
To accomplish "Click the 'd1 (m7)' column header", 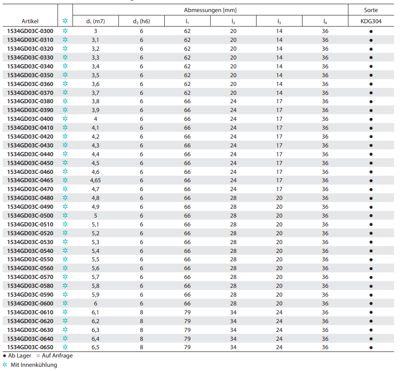I will click(x=95, y=21).
